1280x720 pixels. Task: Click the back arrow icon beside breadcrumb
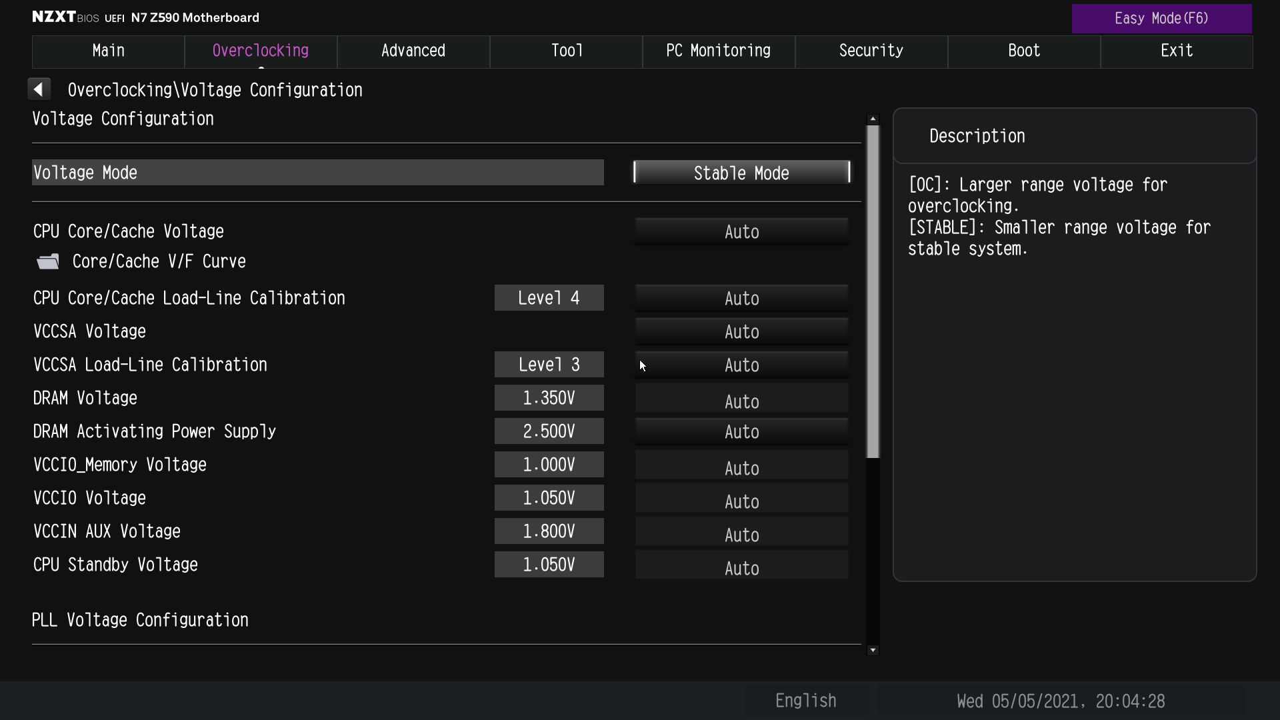[39, 89]
